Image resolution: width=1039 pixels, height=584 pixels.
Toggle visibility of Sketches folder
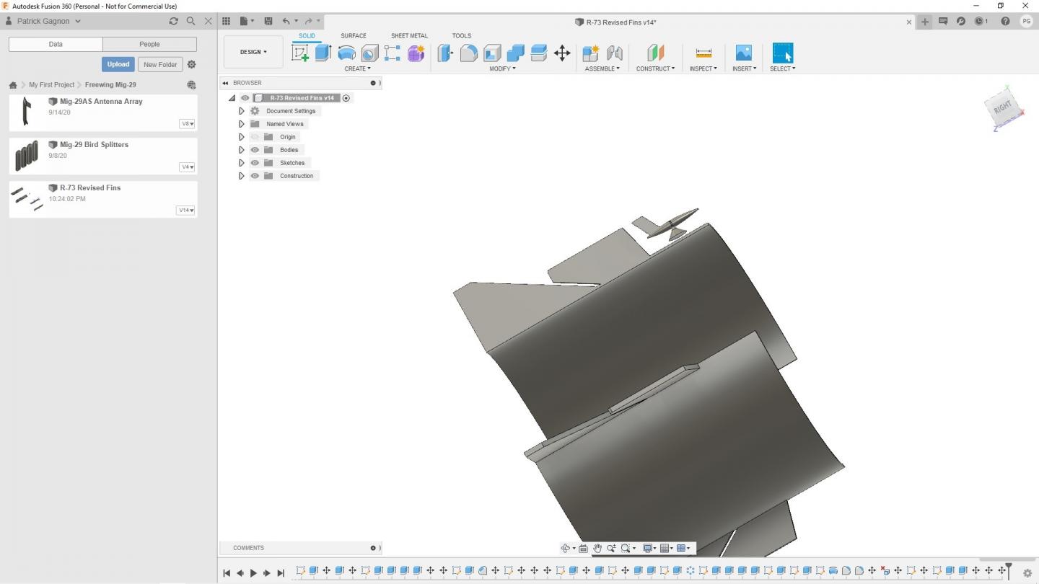(255, 163)
